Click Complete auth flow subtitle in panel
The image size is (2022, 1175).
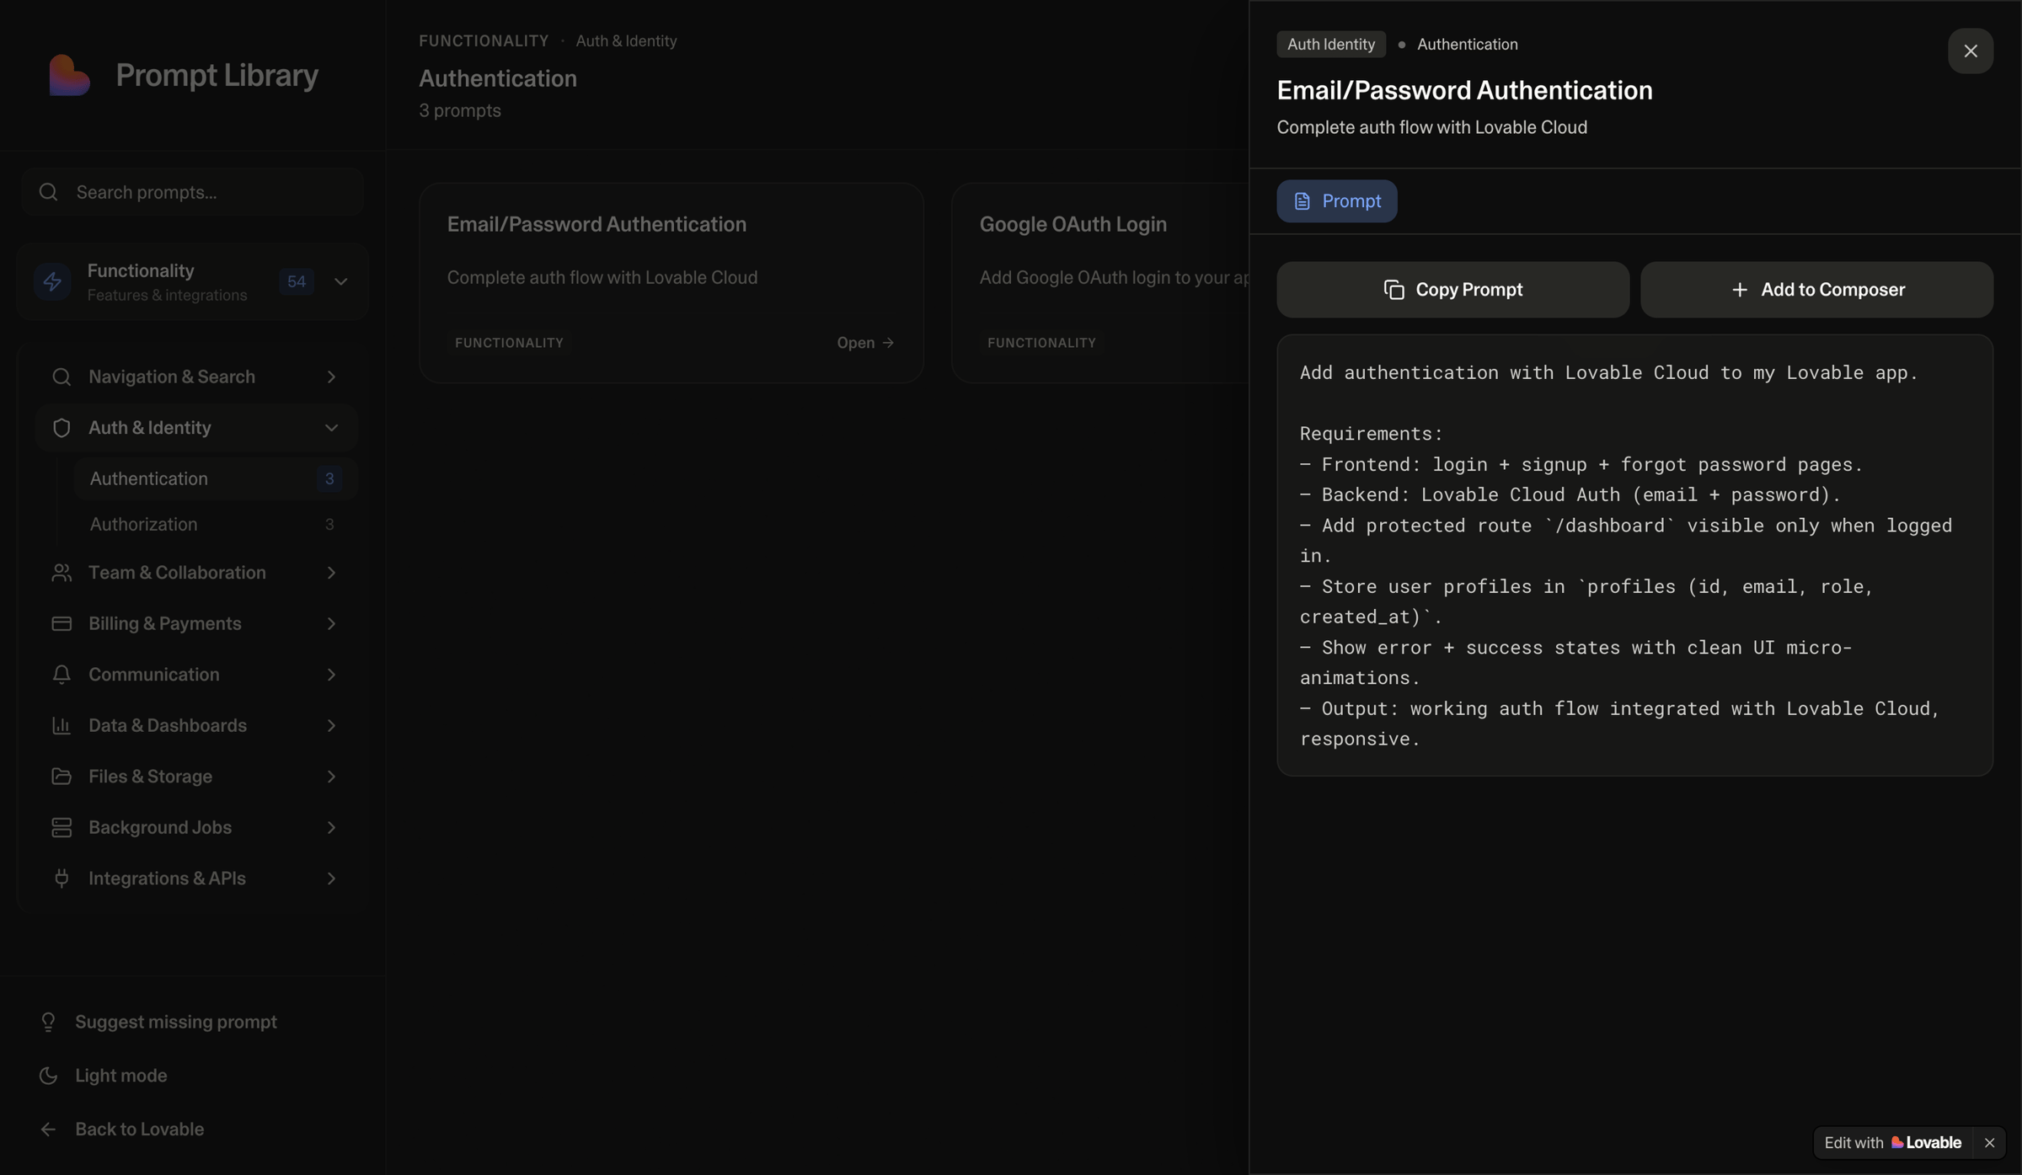point(1431,127)
